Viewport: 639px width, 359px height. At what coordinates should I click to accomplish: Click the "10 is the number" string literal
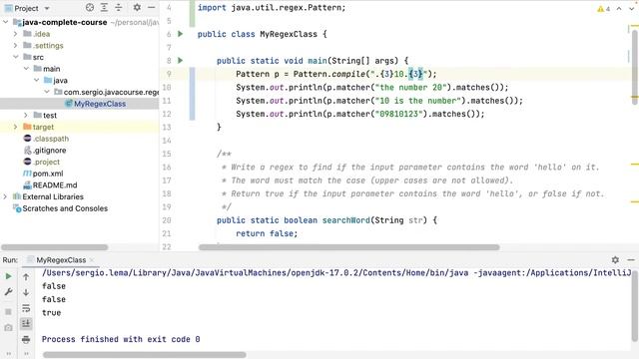pyautogui.click(x=418, y=101)
